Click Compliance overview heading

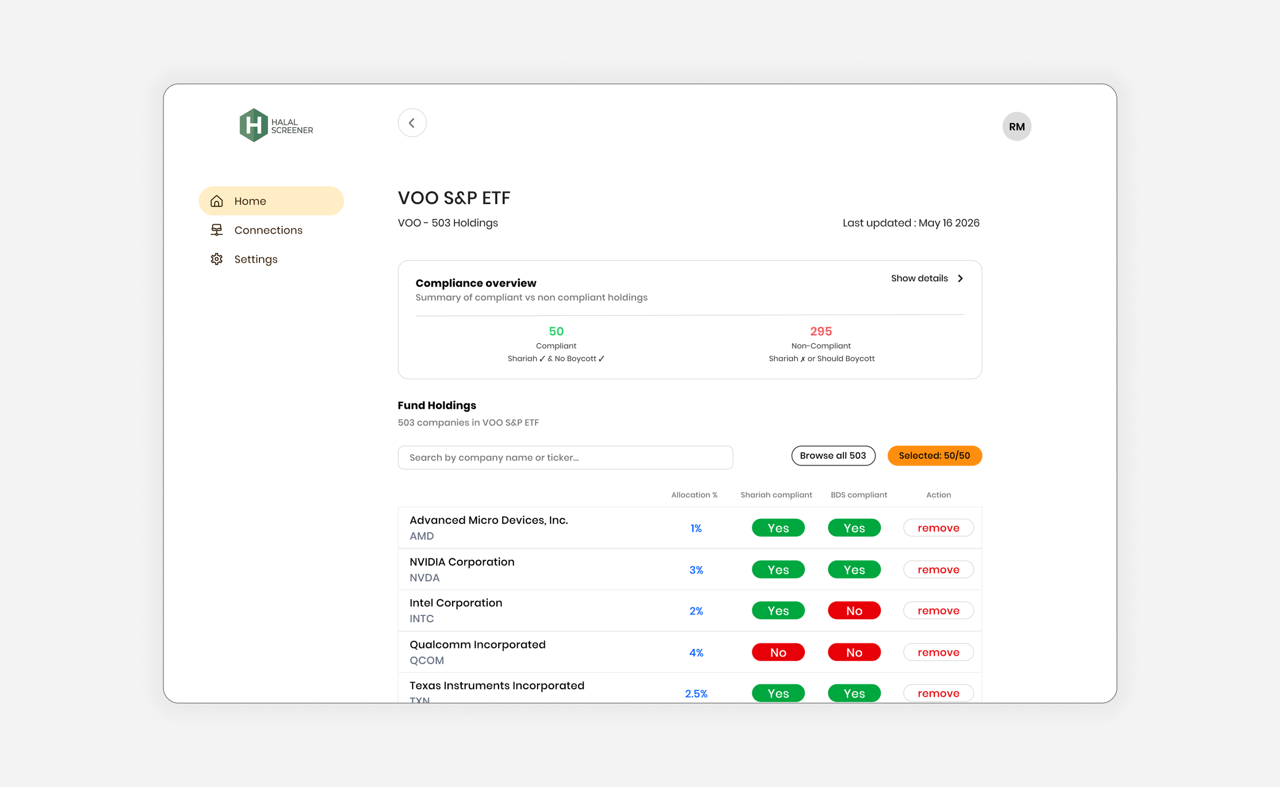click(x=476, y=283)
